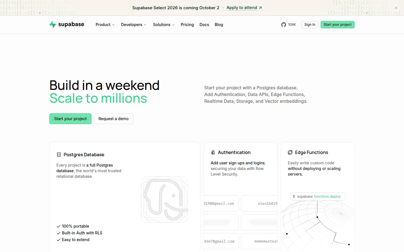Screen dimensions: 404x252
Task: Open the GitHub repository icon link
Action: coord(284,25)
